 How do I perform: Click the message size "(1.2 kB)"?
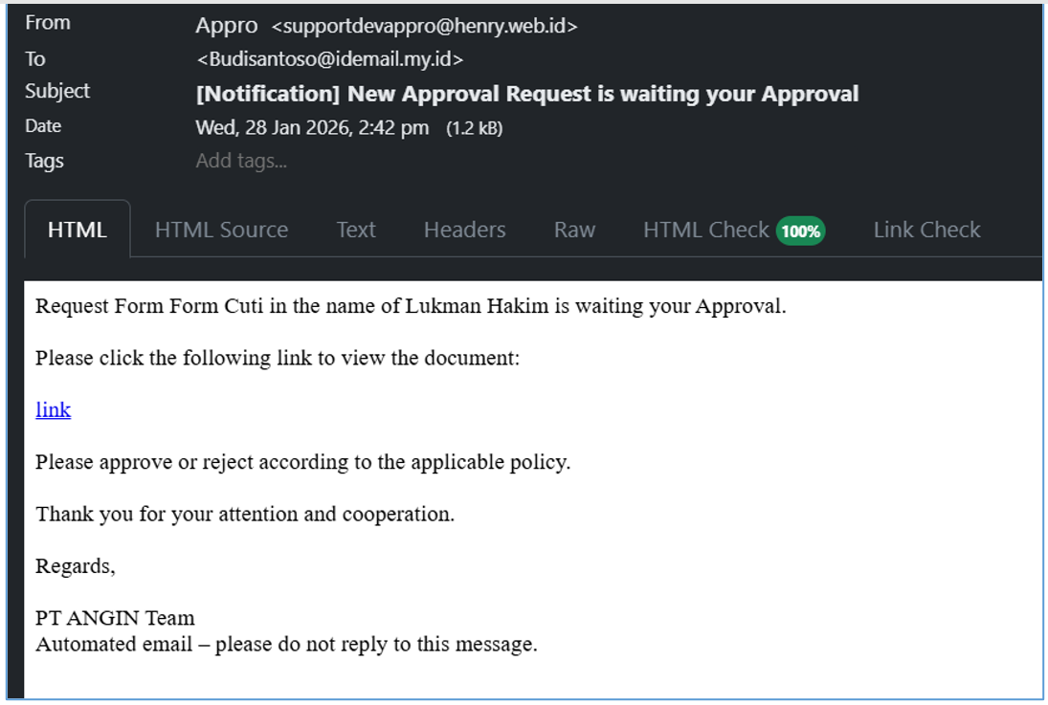click(x=475, y=128)
